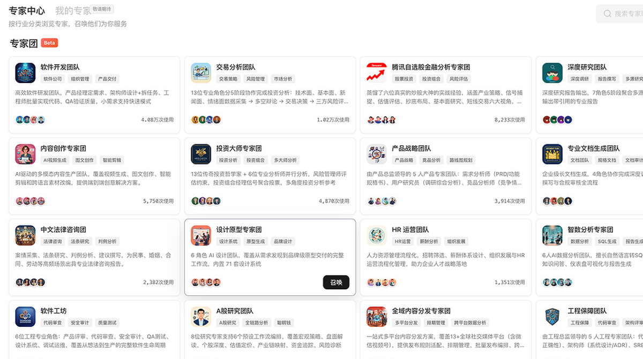
Task: Select the 交易策略 tag
Action: 228,79
